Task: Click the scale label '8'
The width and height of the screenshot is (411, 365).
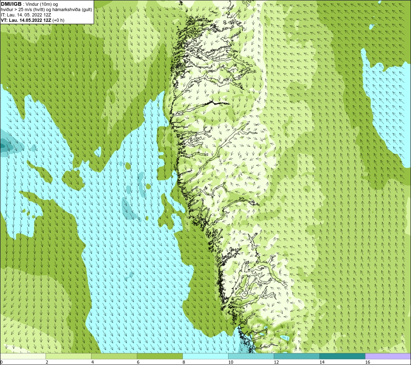Action: (x=184, y=363)
